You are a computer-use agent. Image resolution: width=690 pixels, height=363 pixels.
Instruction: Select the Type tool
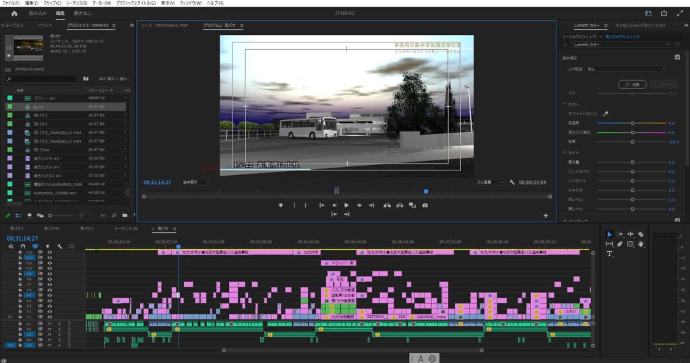click(609, 254)
